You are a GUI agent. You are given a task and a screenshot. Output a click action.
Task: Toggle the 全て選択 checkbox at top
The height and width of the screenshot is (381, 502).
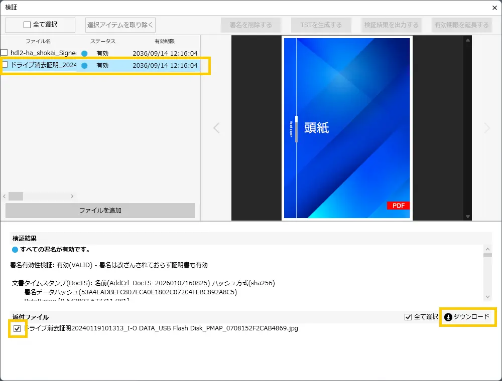coord(27,25)
